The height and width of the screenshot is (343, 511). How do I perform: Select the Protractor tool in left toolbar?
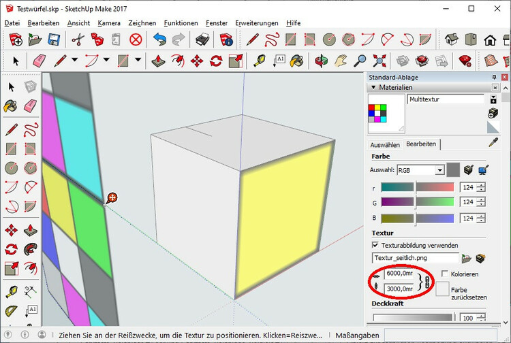tap(11, 311)
